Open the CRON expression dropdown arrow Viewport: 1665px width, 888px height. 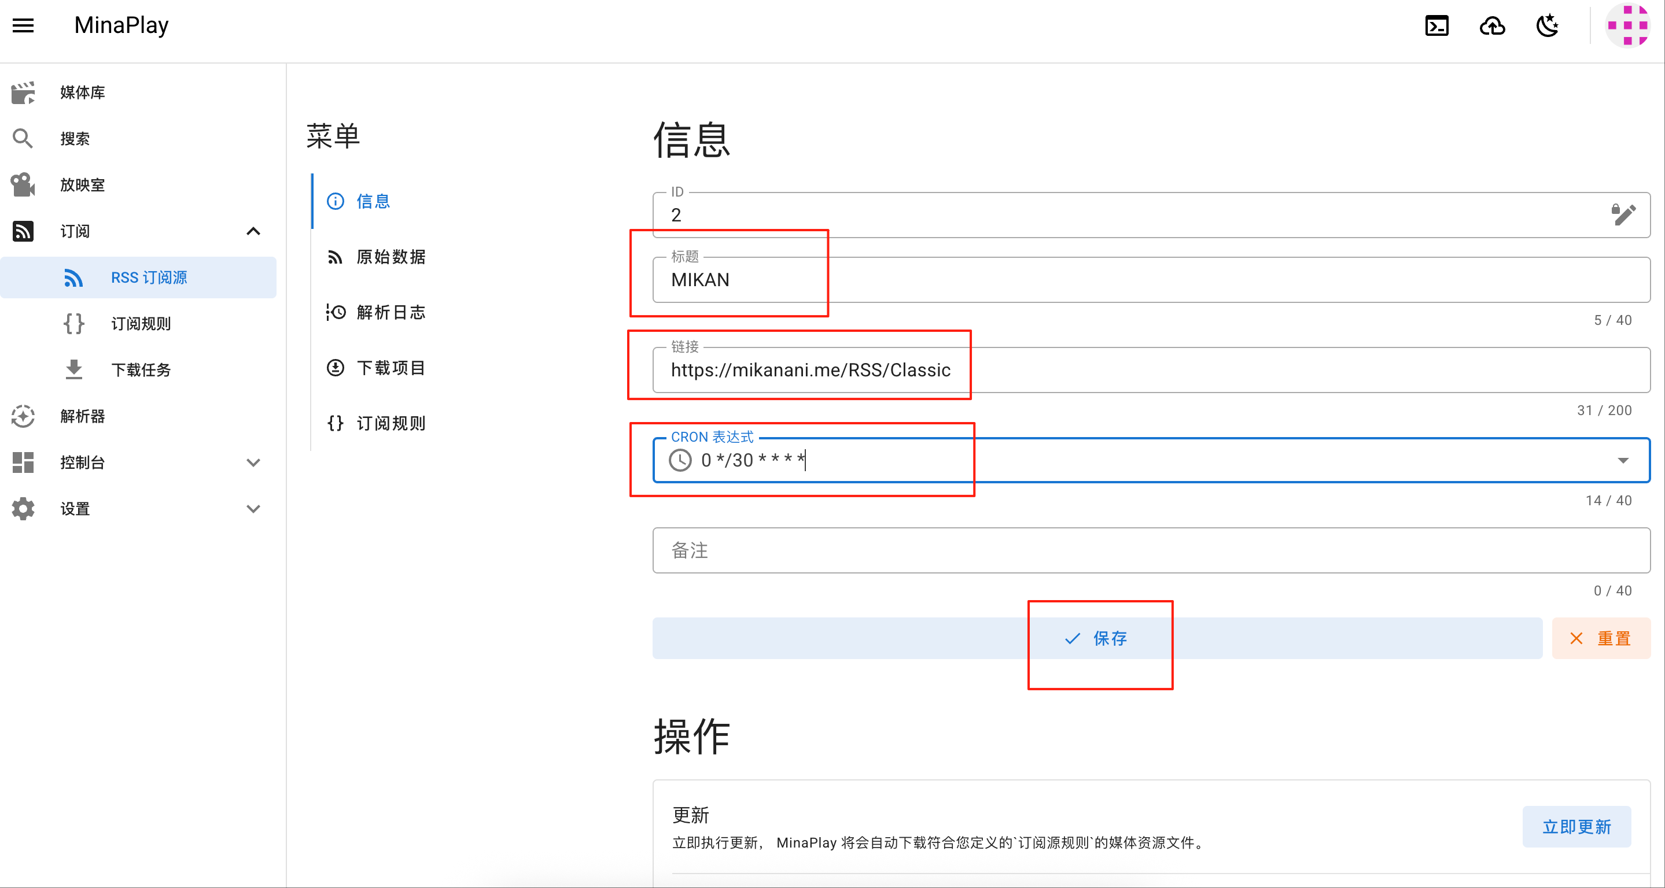pos(1623,460)
